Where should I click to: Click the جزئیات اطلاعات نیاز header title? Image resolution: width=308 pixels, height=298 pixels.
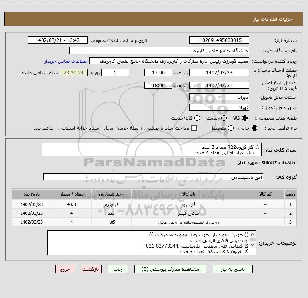(x=273, y=19)
